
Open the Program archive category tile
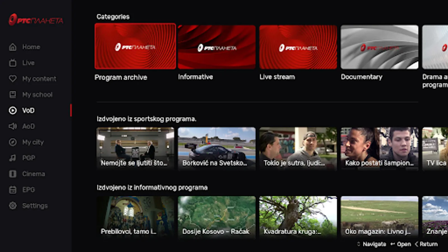click(135, 46)
